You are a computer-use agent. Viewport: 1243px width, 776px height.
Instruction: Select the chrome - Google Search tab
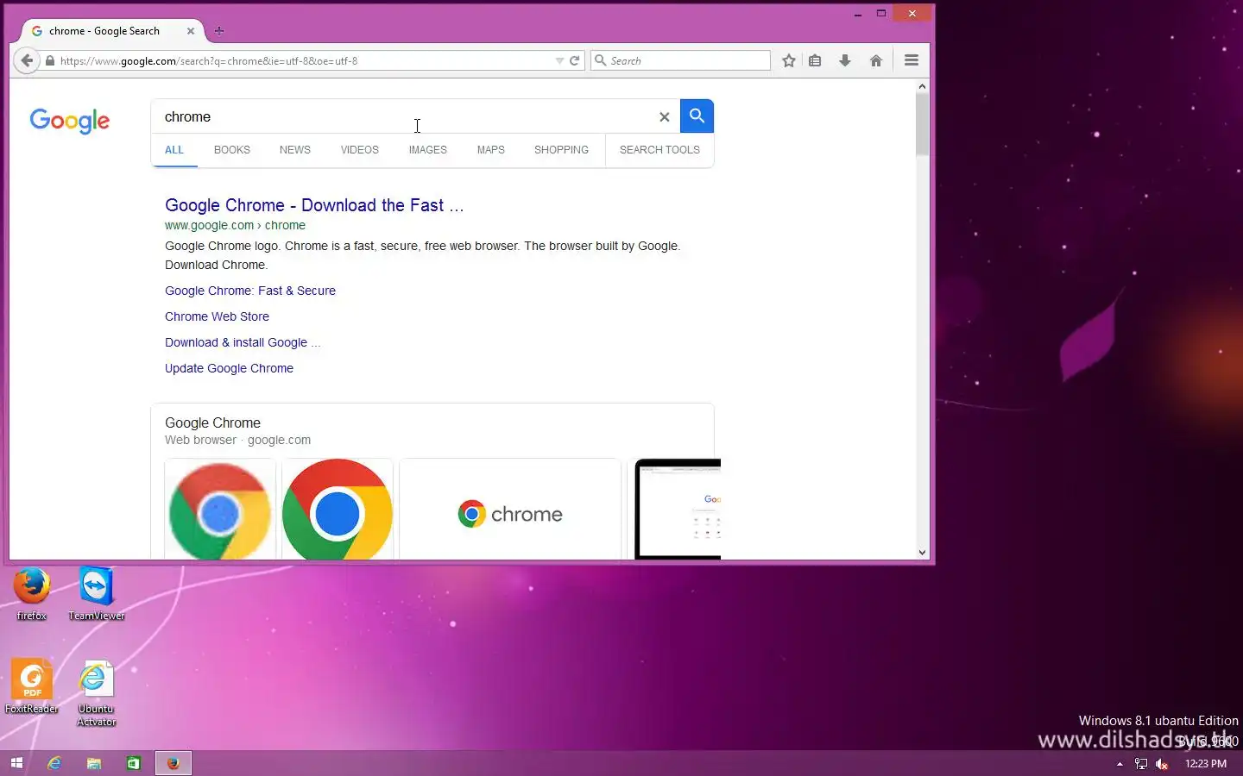[112, 31]
